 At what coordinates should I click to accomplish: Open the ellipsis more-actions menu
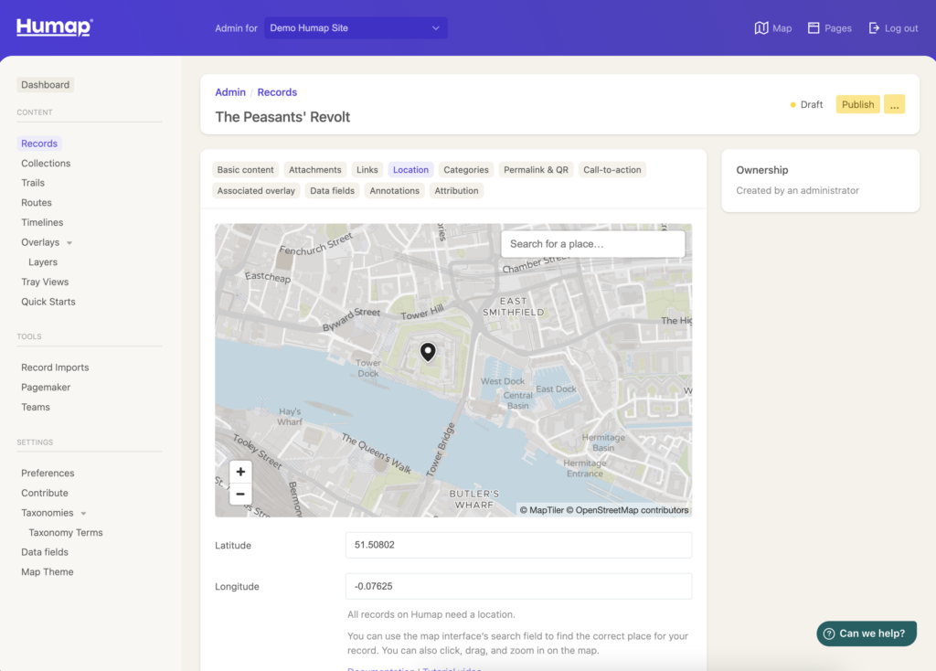(894, 104)
